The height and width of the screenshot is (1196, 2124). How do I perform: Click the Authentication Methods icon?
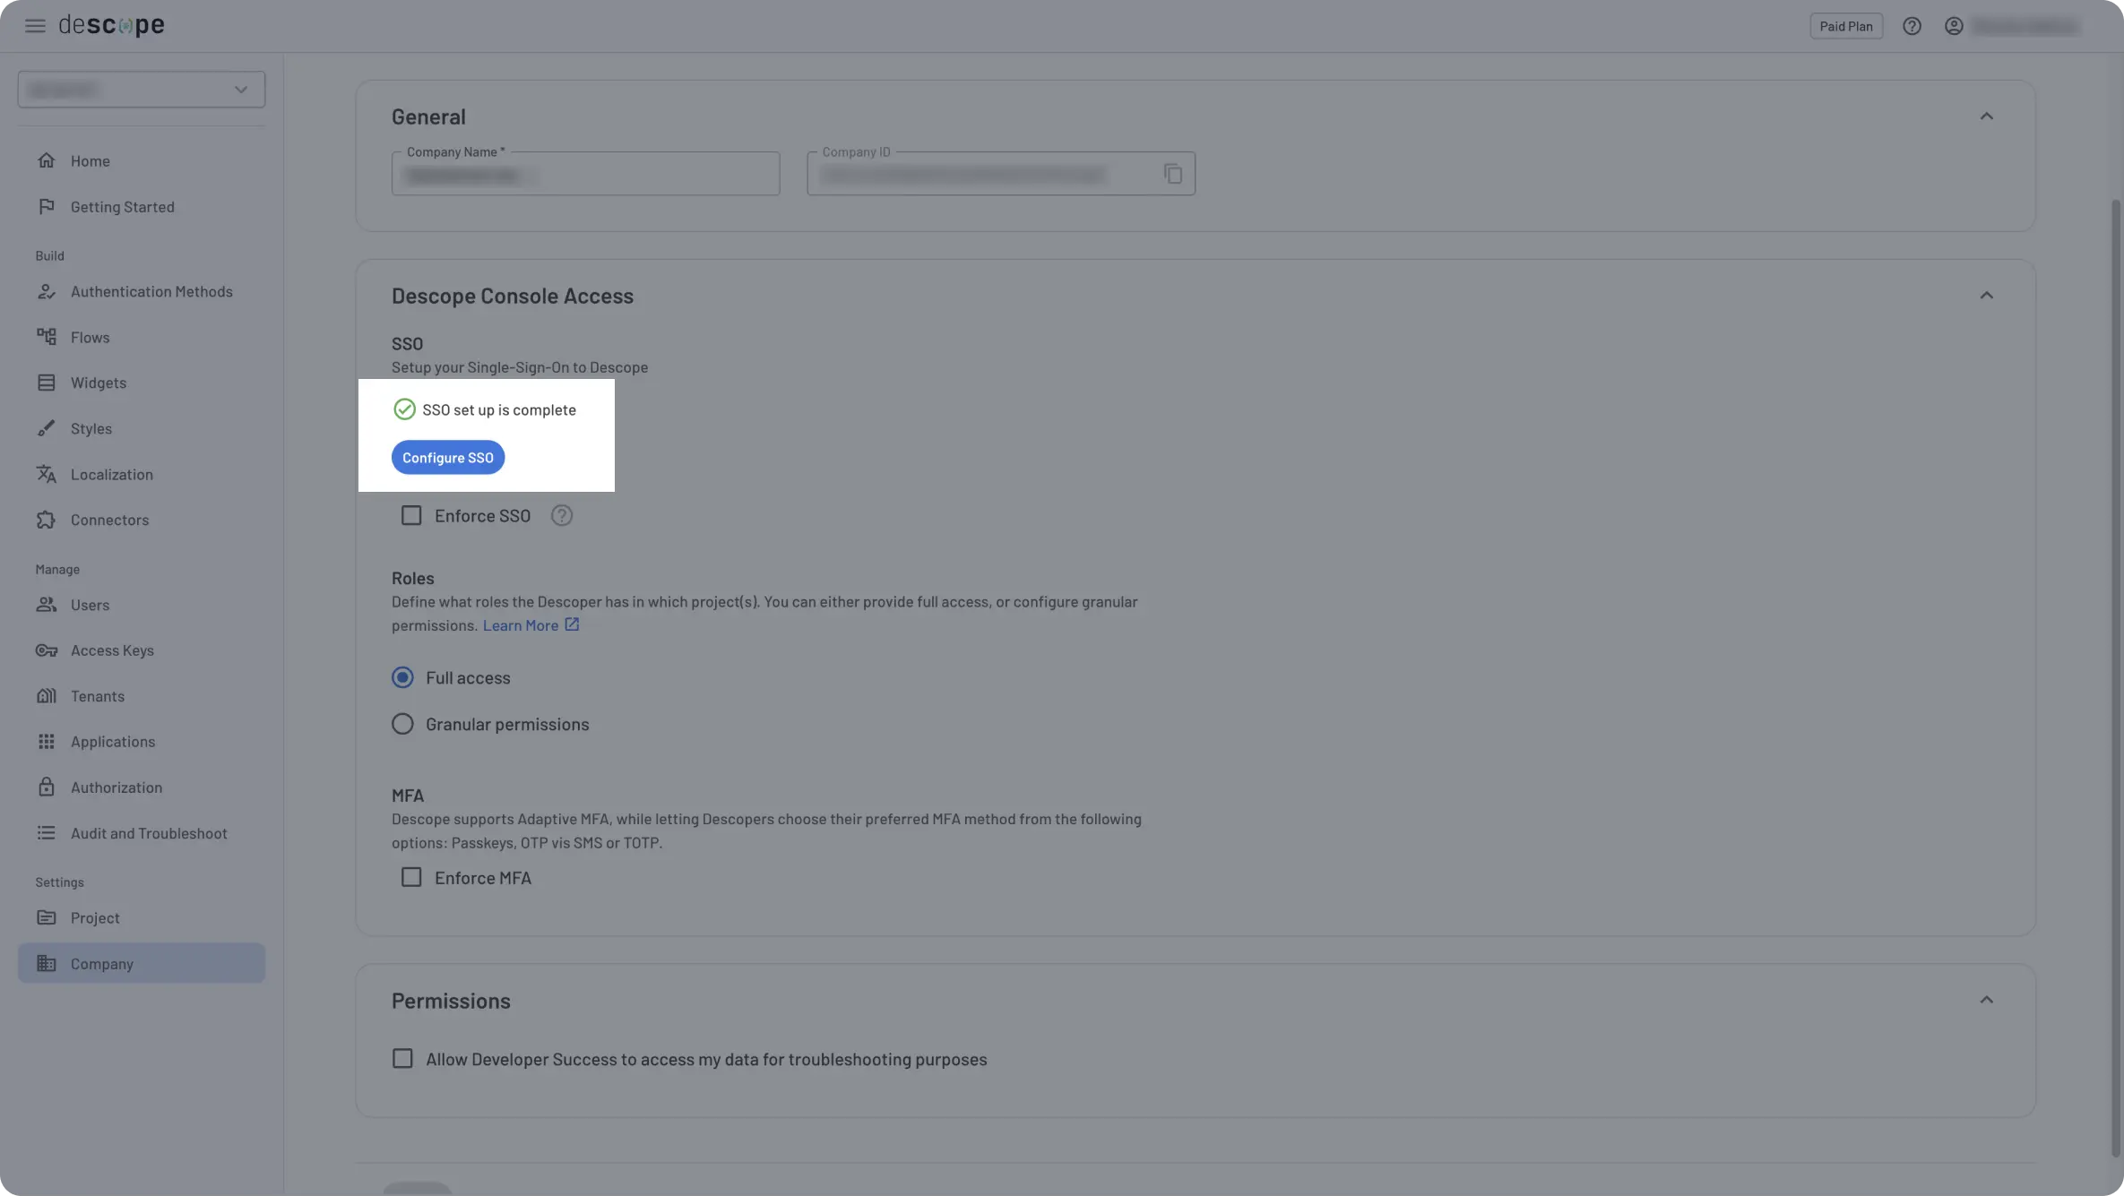(47, 291)
